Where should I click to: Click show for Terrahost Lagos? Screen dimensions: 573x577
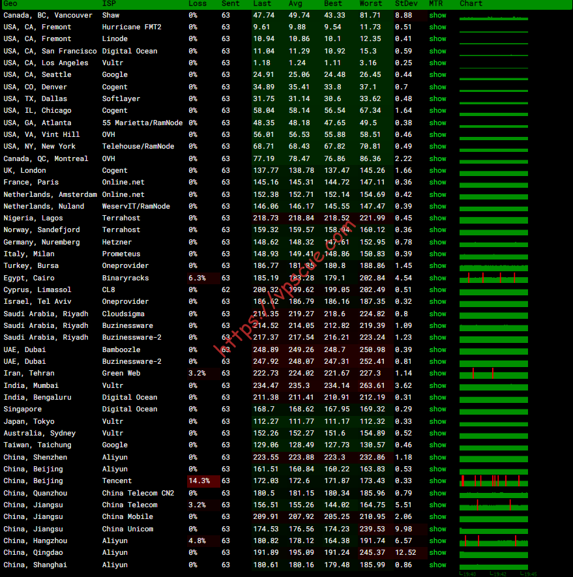click(x=437, y=218)
